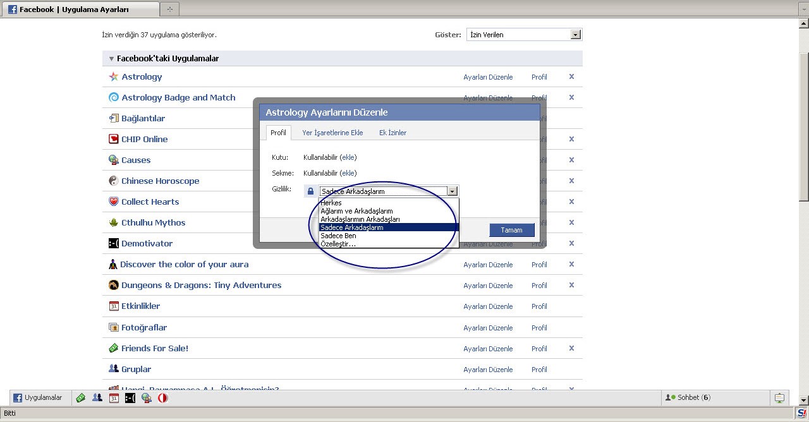Click the Demotivator icon in the list
The height and width of the screenshot is (422, 809).
pyautogui.click(x=114, y=243)
